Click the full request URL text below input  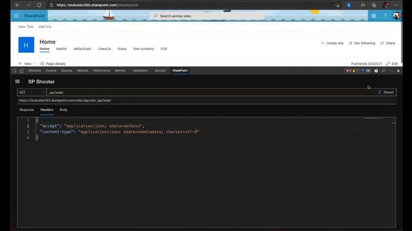coord(65,100)
